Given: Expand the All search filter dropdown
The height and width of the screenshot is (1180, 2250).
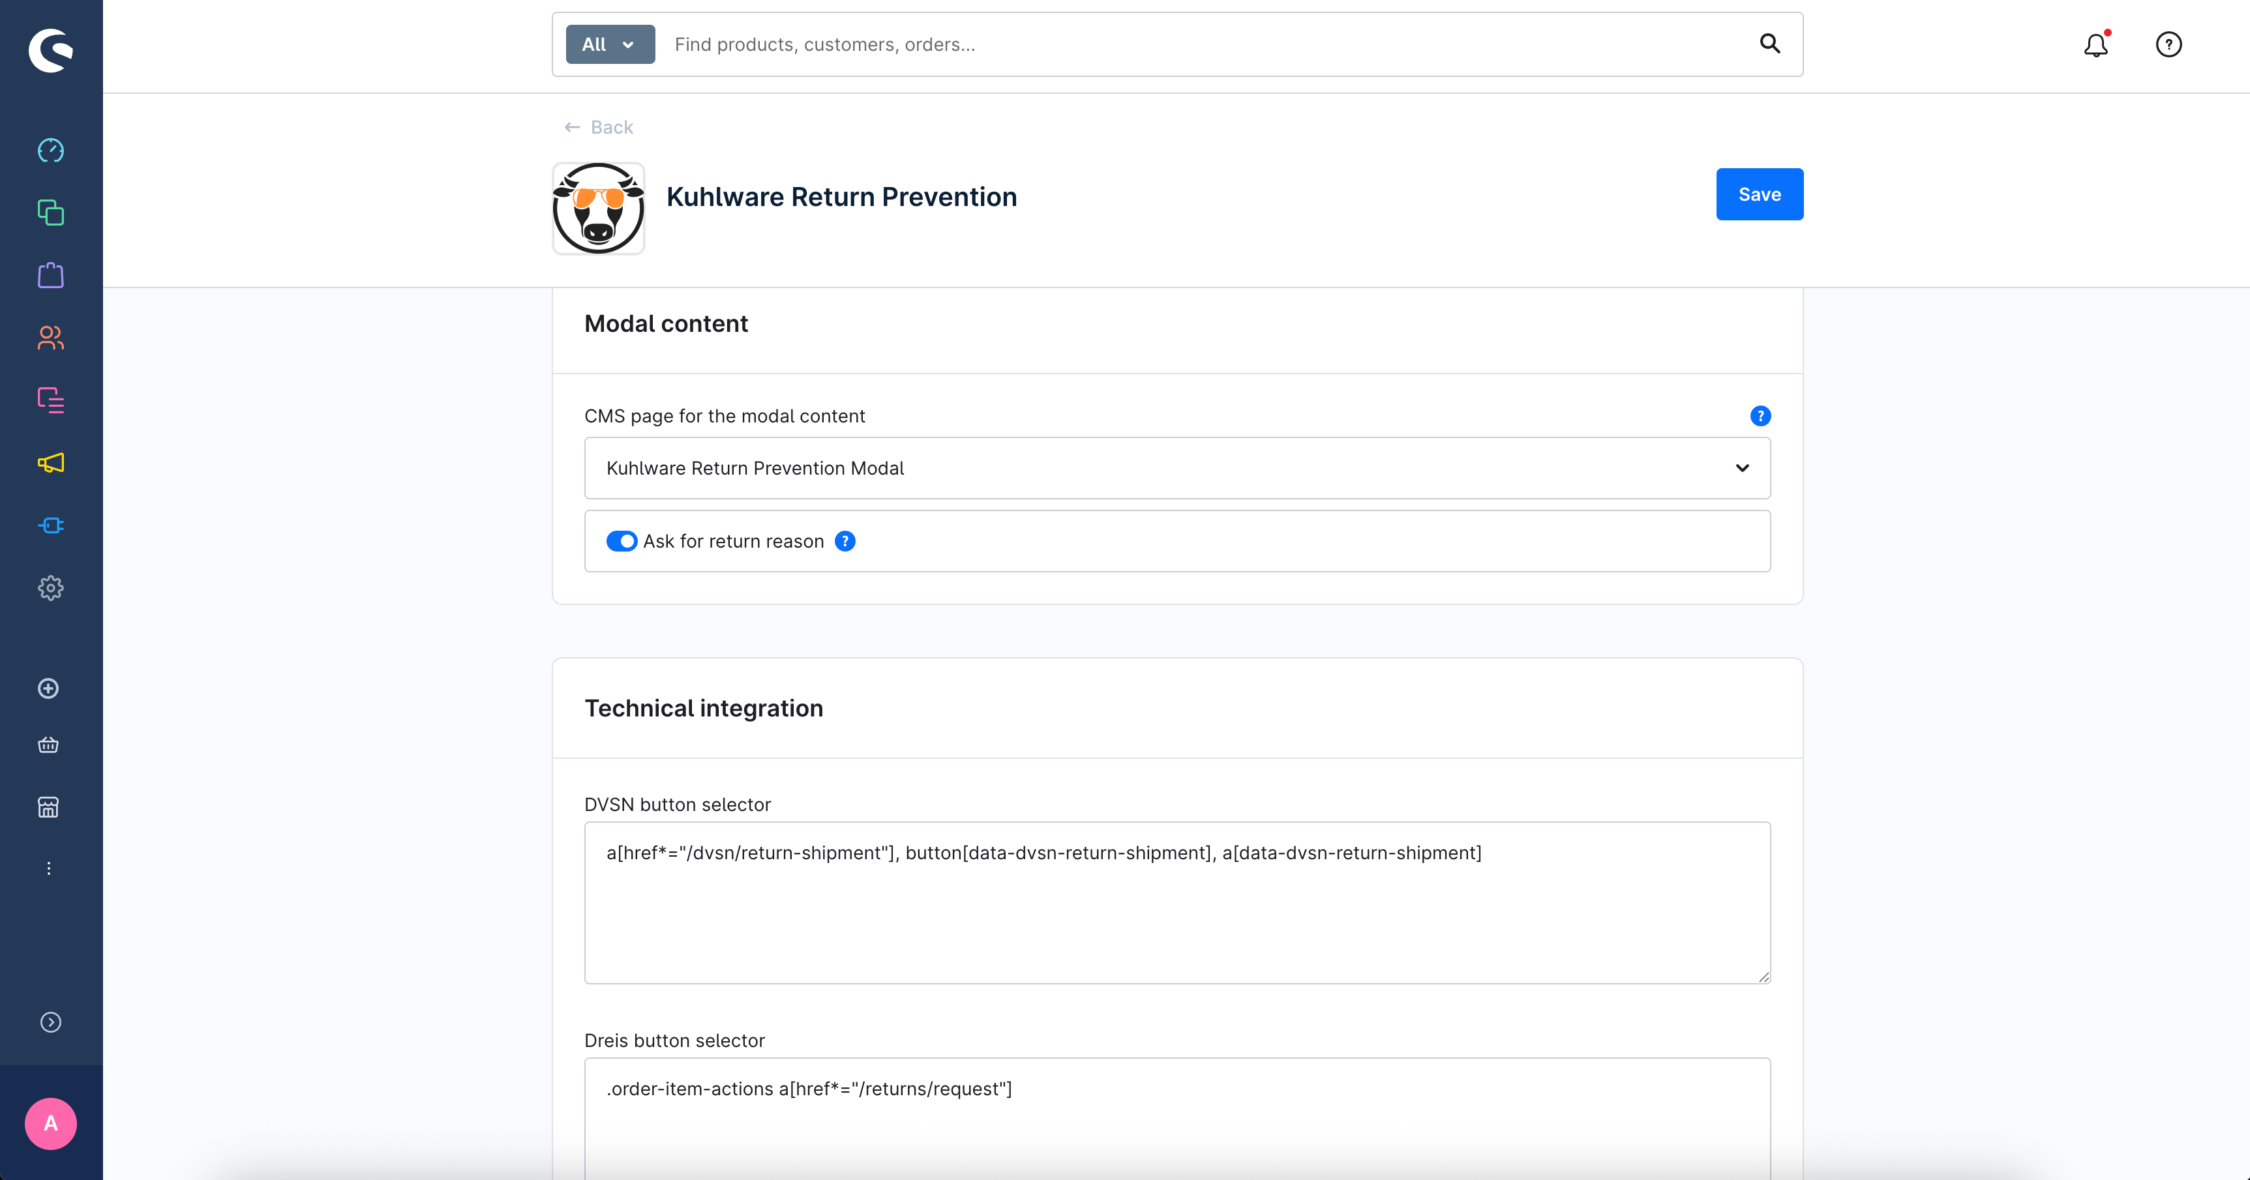Looking at the screenshot, I should 610,44.
